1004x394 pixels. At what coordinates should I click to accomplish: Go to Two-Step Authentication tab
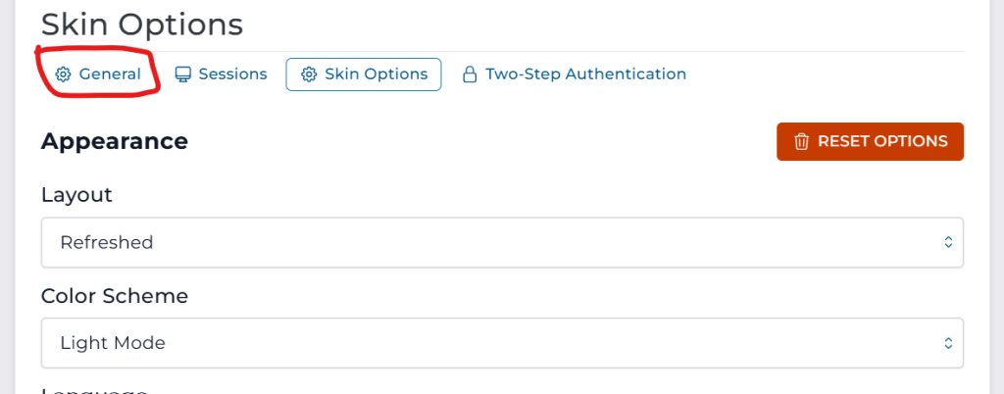click(585, 74)
